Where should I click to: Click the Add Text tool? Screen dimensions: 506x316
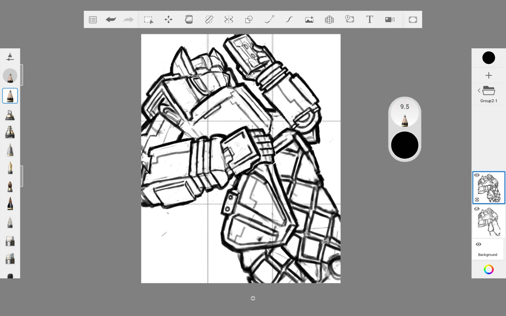[x=369, y=19]
